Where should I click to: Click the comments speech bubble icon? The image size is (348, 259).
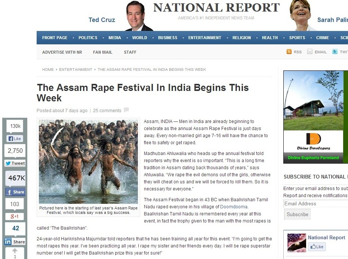pyautogui.click(x=126, y=110)
